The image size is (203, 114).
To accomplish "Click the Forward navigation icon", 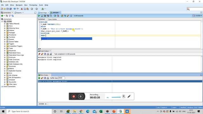I will (37, 9).
